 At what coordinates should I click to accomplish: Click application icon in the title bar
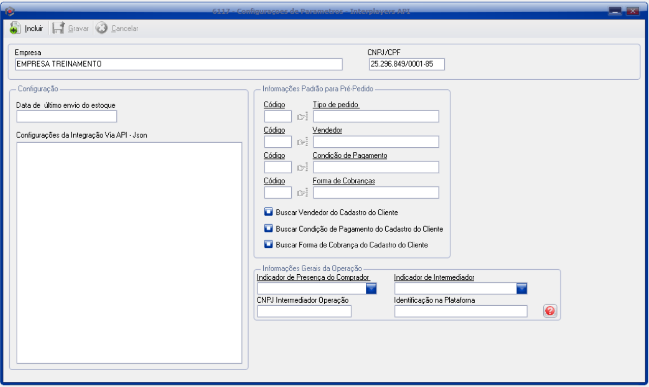[9, 11]
